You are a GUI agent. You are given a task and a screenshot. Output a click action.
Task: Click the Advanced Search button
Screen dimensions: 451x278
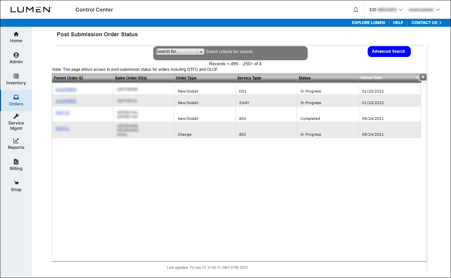[389, 51]
